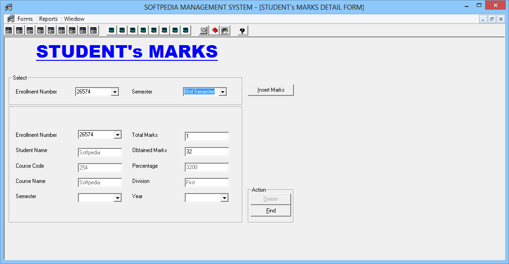Expand Enrollment Number dropdown in Select group
Image resolution: width=509 pixels, height=264 pixels.
(115, 92)
